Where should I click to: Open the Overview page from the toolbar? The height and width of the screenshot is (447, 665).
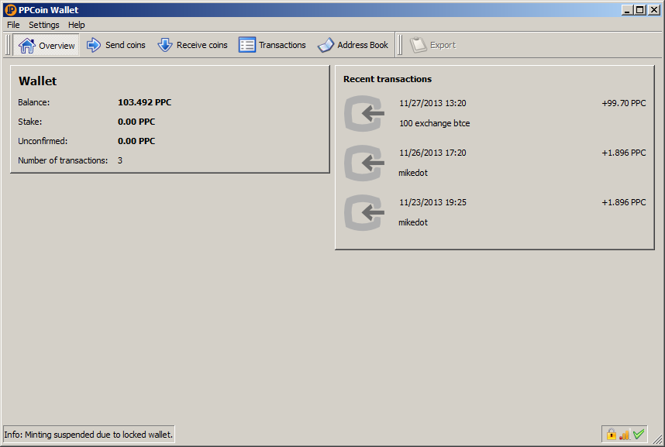(47, 45)
